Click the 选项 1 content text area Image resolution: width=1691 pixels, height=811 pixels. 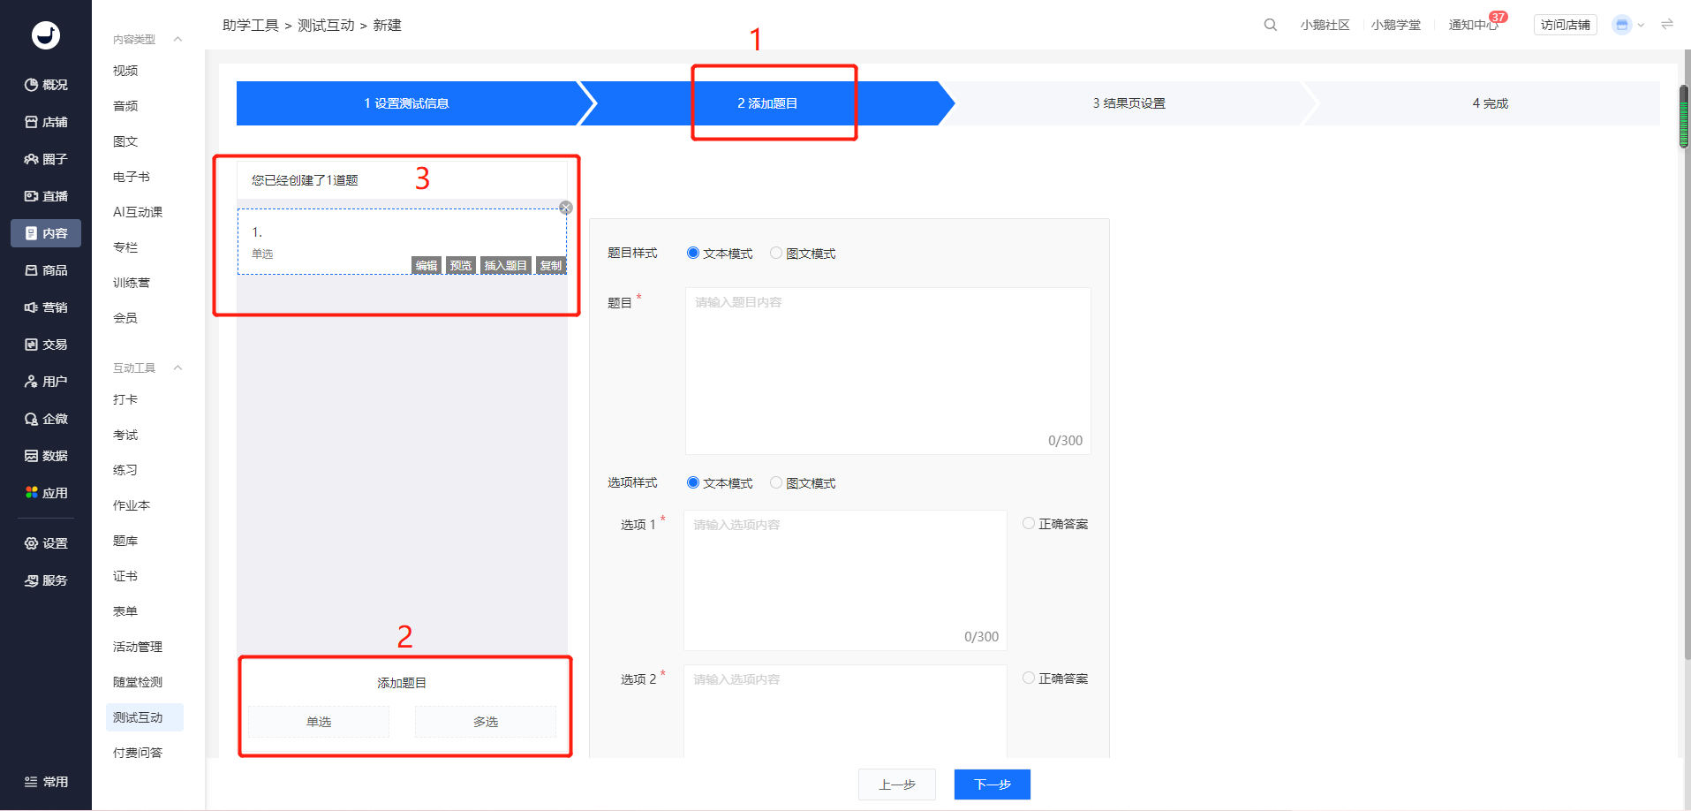845,580
